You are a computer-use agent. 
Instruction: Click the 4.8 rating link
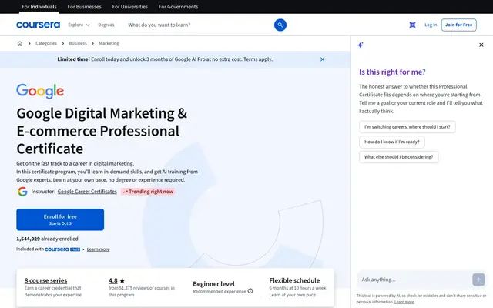[113, 280]
